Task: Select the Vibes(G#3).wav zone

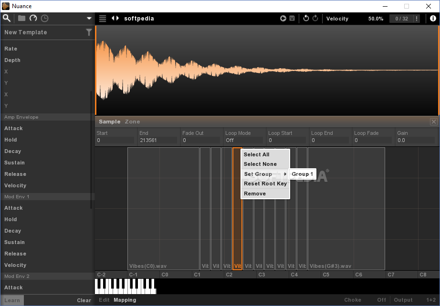Action: 346,208
